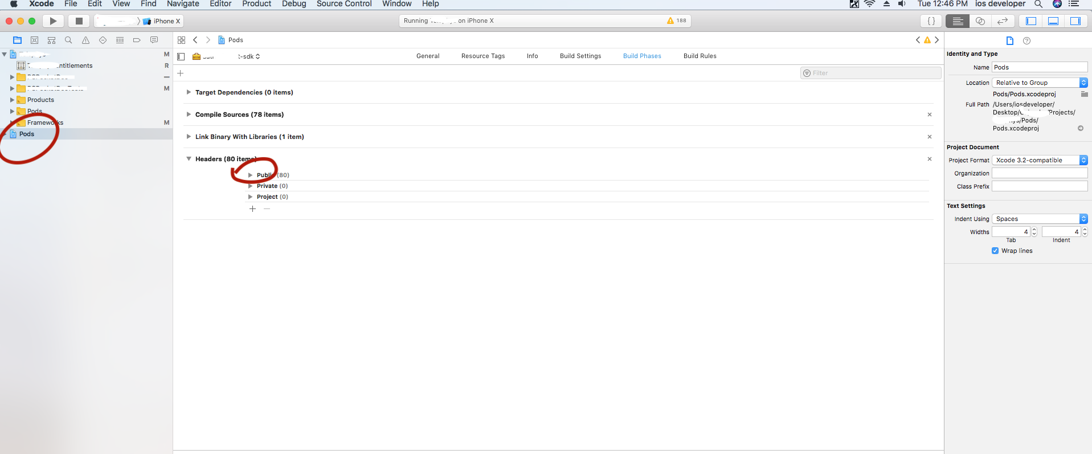Screen dimensions: 1092x454
Task: Show the File inspector
Action: pos(1010,40)
